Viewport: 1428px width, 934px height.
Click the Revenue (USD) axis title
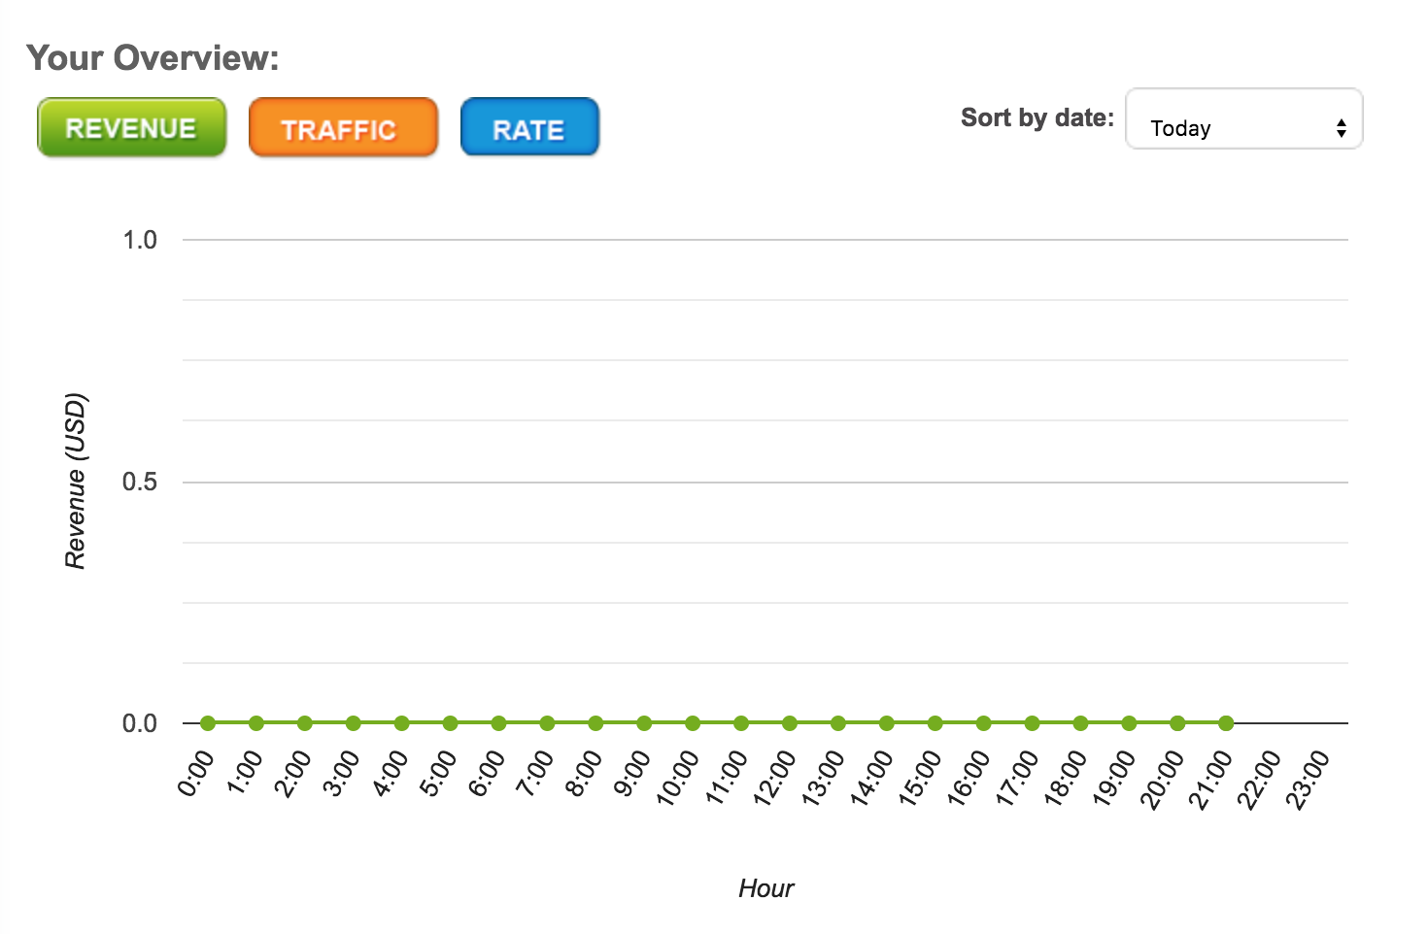[76, 481]
